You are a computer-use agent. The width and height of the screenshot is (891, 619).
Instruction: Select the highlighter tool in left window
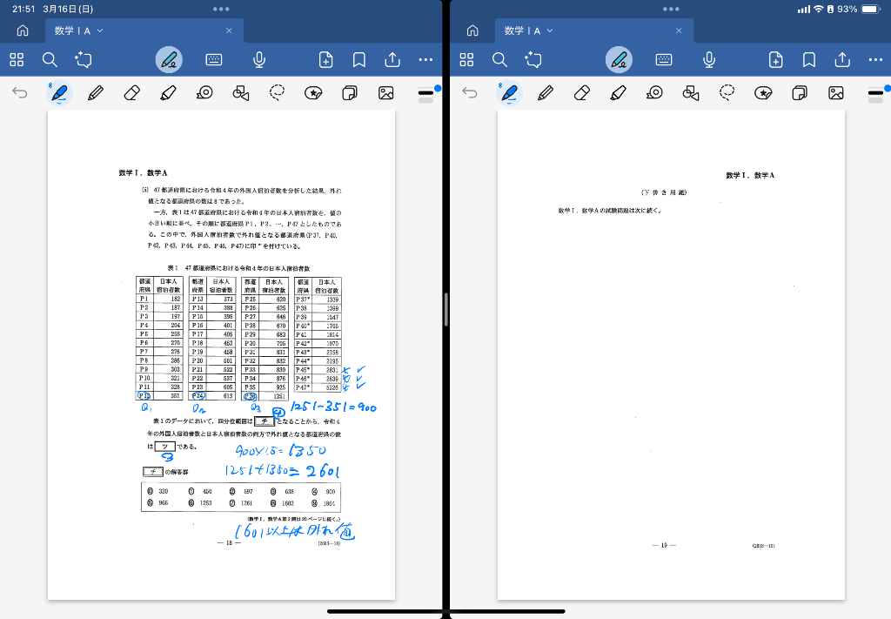(x=169, y=92)
